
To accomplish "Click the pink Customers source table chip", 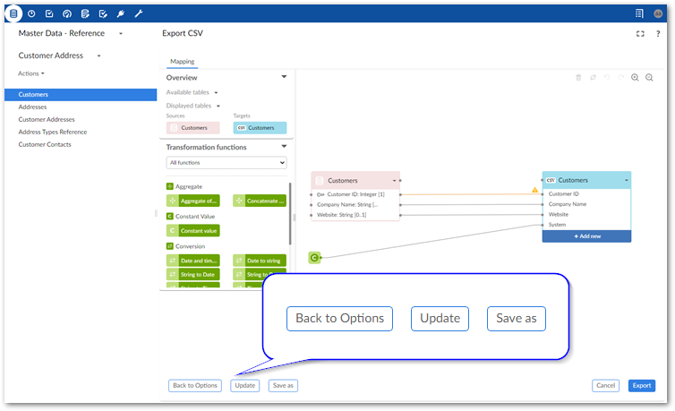I will 193,128.
